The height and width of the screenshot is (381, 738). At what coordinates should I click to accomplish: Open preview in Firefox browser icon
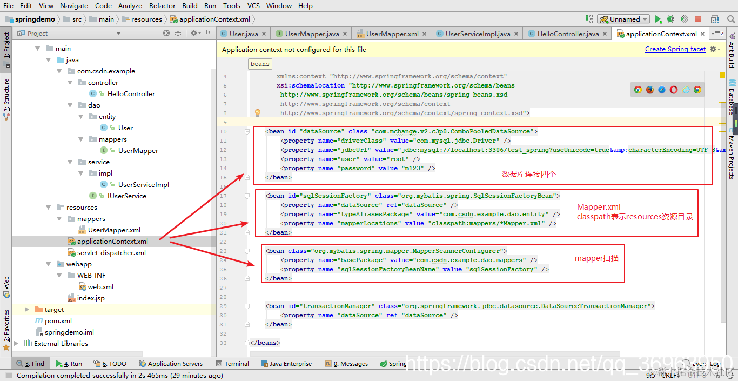click(650, 90)
